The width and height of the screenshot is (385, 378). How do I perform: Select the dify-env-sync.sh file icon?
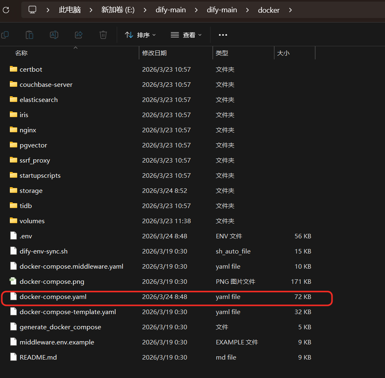point(14,251)
